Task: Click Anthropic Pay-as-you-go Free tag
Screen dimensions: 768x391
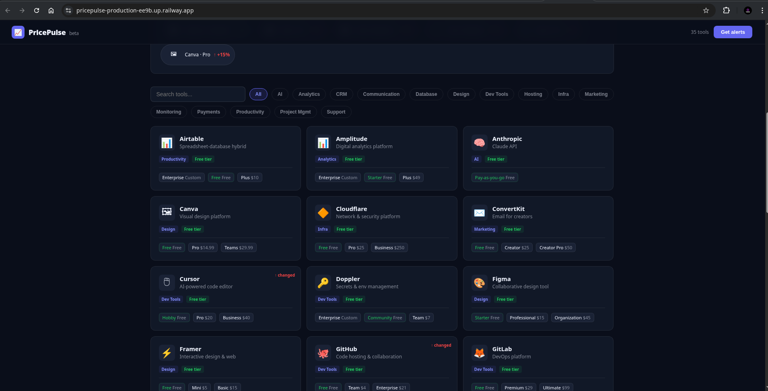Action: click(x=494, y=178)
